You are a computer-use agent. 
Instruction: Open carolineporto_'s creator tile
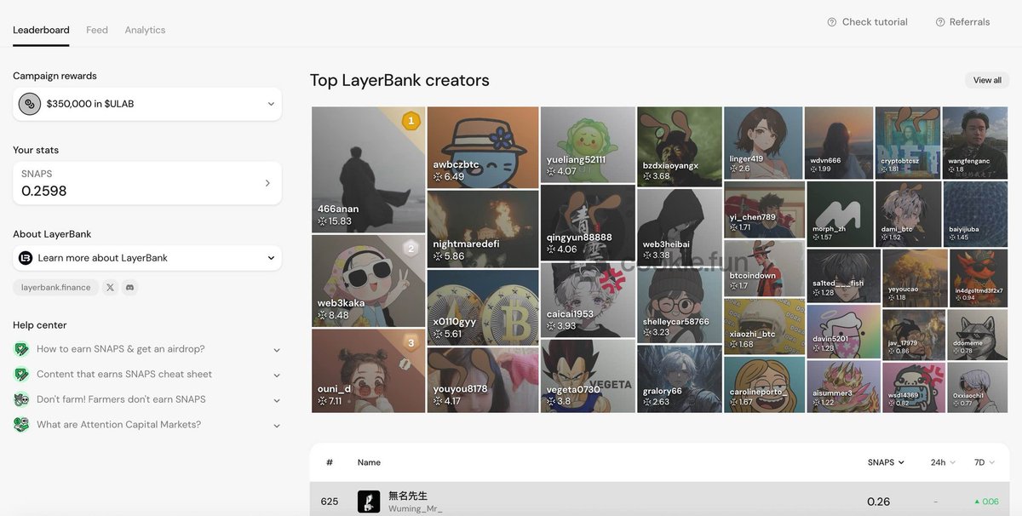point(764,385)
